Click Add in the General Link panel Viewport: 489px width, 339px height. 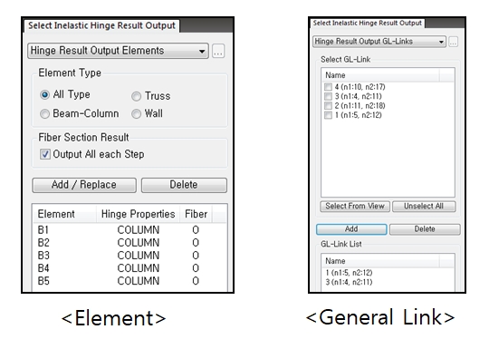click(x=351, y=229)
